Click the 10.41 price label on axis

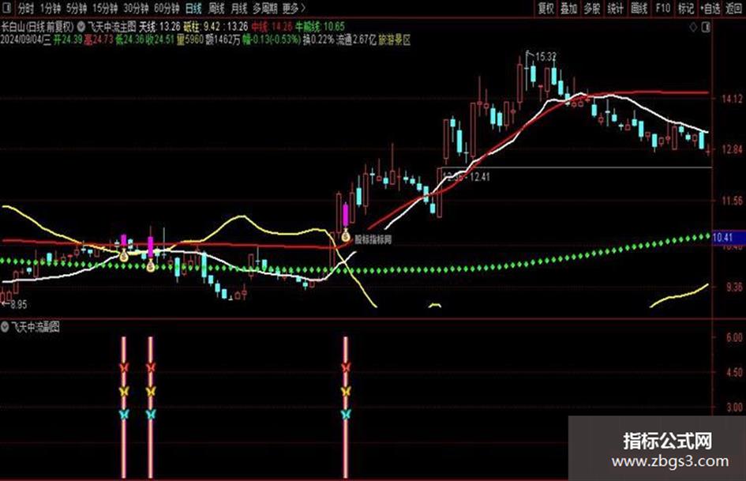pos(723,237)
